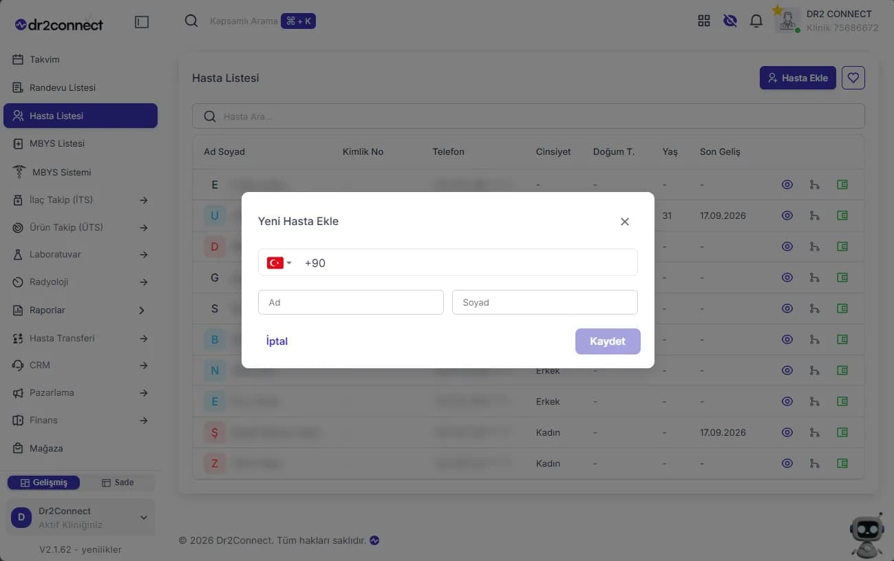Screen dimensions: 894x561
Task: Open MBYS Listesi in the sidebar
Action: click(81, 144)
